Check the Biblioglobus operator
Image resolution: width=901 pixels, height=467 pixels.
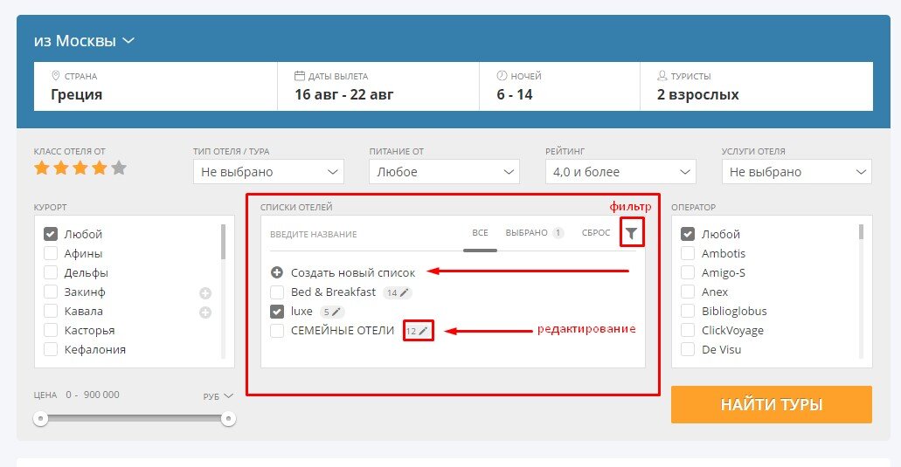[688, 311]
